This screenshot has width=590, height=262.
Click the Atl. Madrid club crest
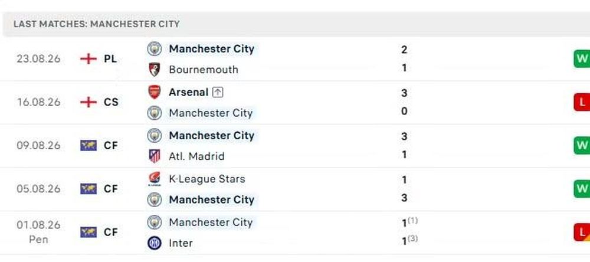154,156
